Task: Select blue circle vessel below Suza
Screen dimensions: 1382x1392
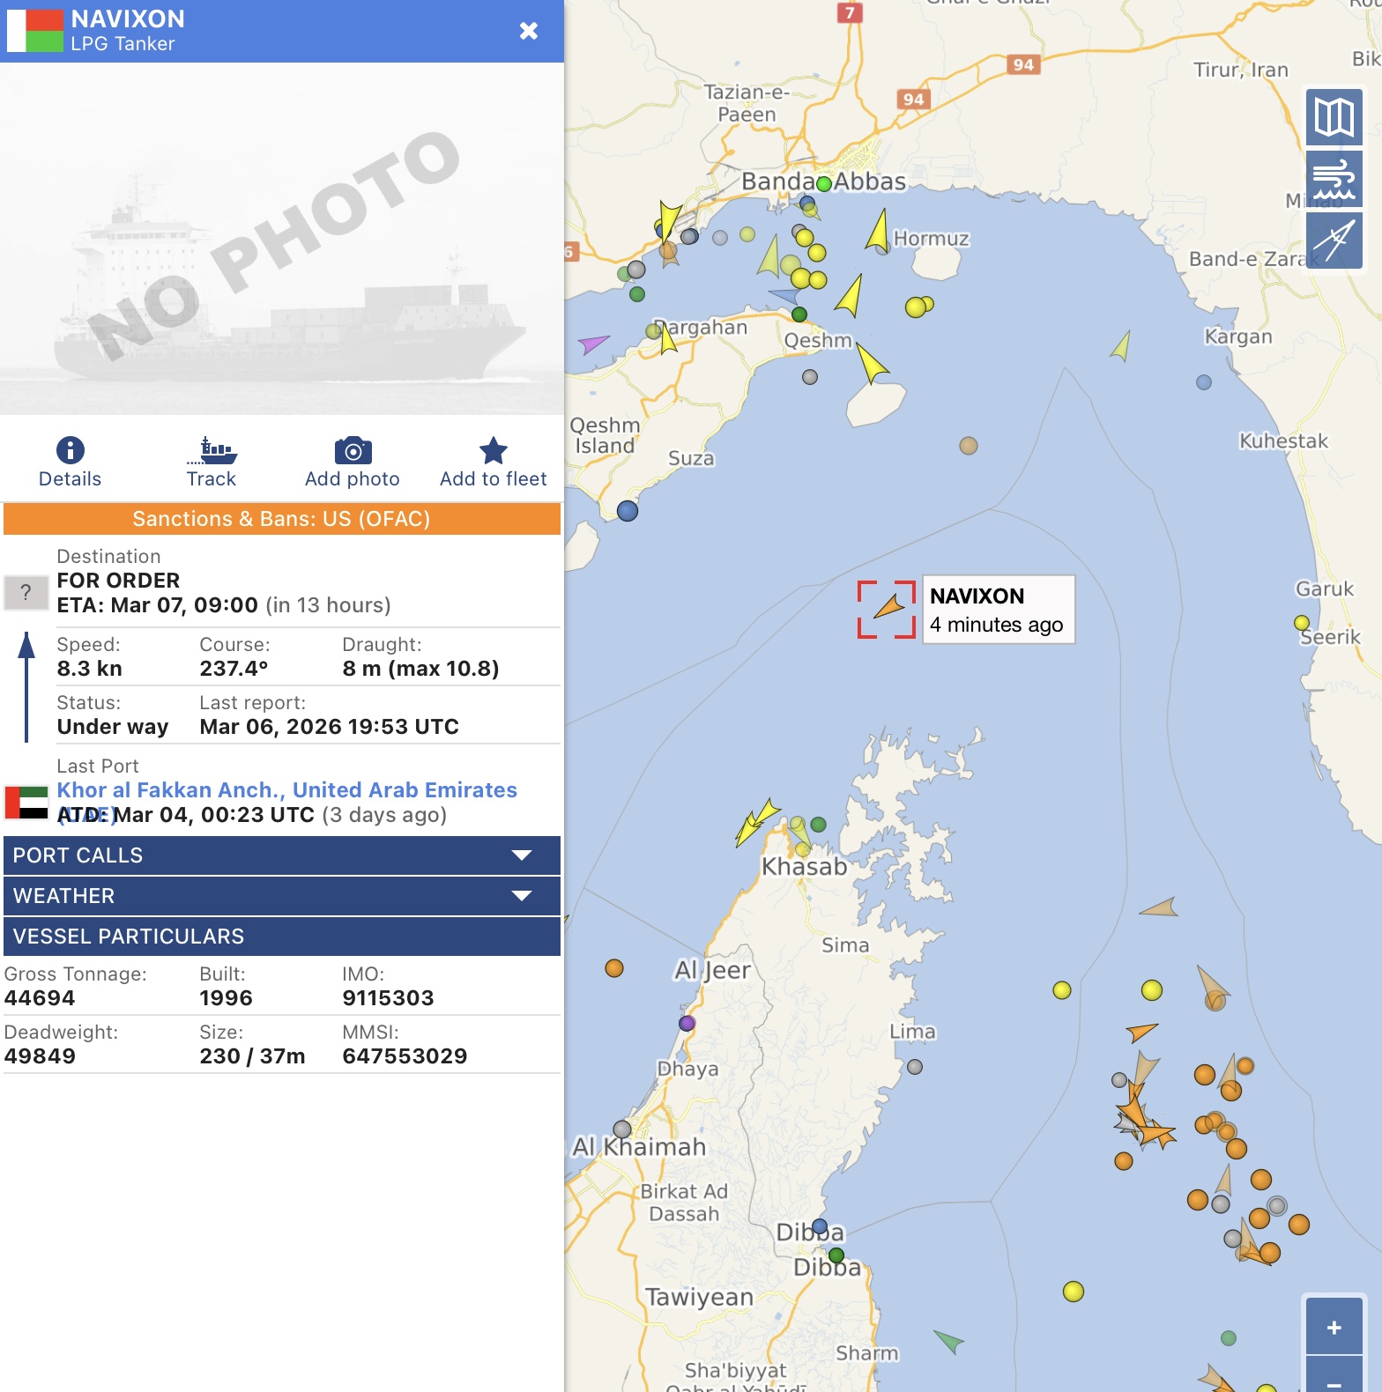Action: (x=628, y=511)
